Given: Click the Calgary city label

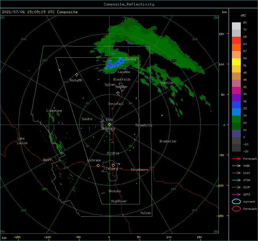Looking at the screenshot, I should (112, 168).
